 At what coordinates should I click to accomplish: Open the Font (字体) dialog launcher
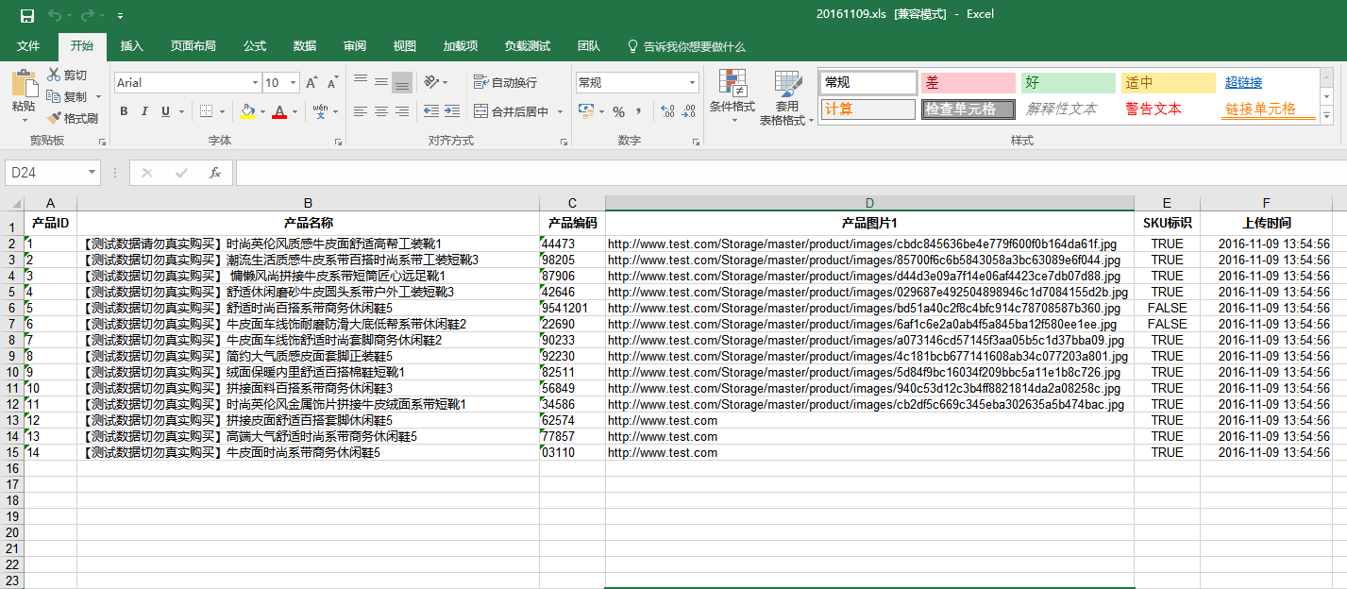pos(339,142)
